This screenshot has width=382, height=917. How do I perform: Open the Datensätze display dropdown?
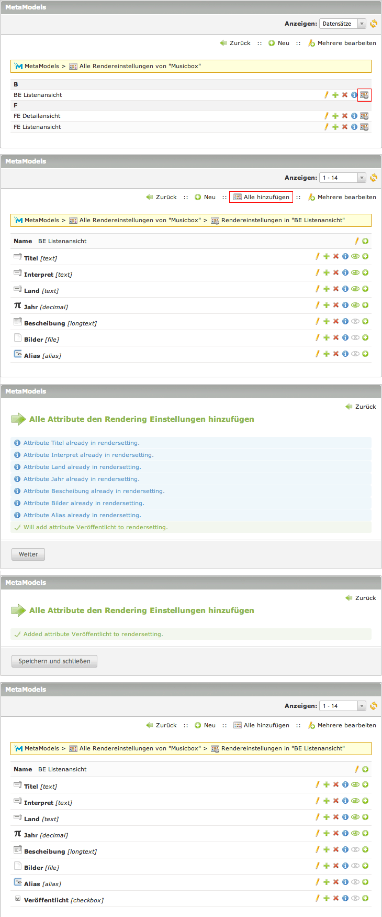tap(343, 24)
